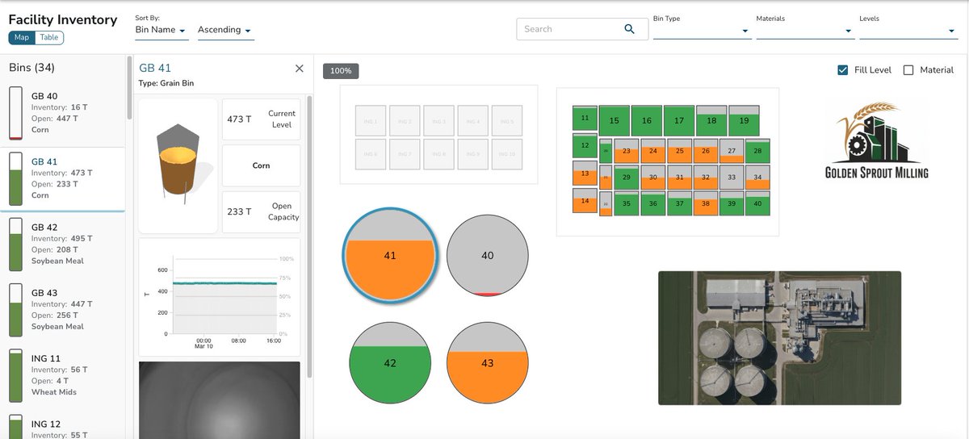969x439 pixels.
Task: Switch to Table view
Action: point(49,37)
